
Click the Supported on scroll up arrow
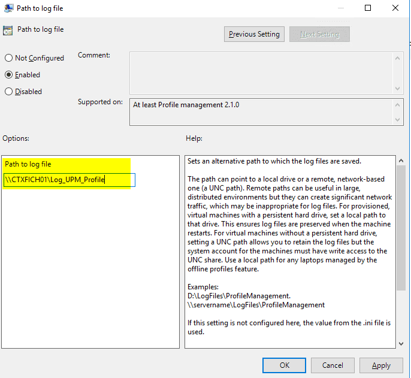click(x=398, y=105)
